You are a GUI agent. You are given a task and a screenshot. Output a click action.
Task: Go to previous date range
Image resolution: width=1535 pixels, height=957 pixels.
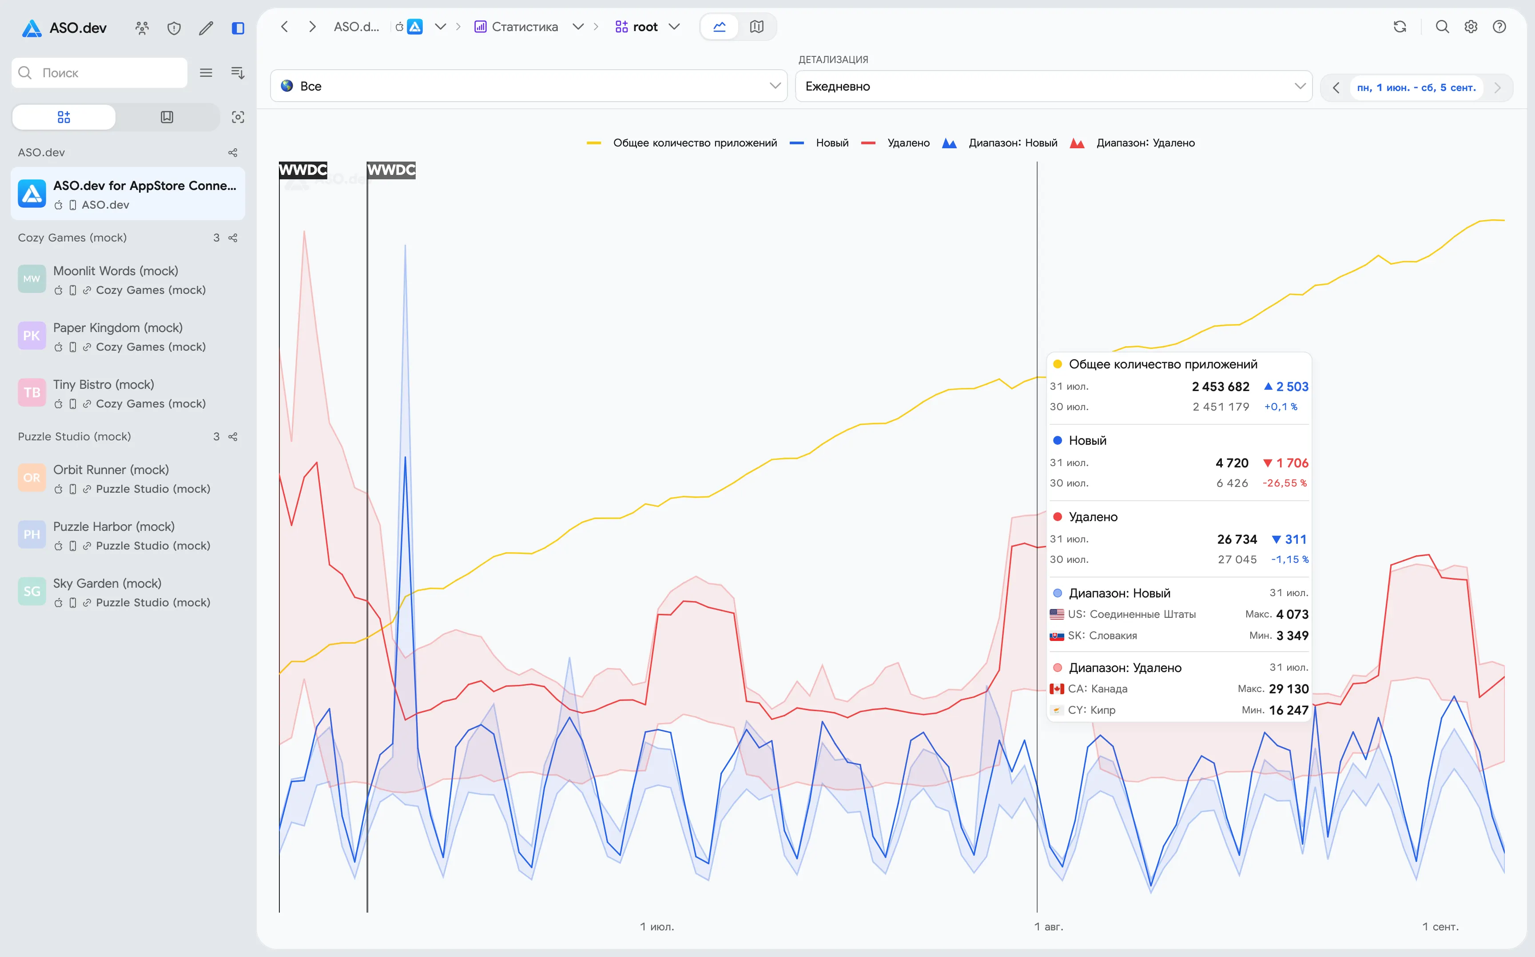(x=1336, y=87)
